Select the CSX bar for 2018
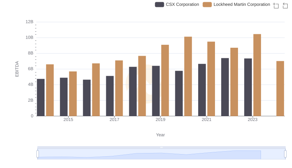 click(x=133, y=91)
